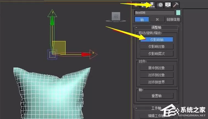Click the 重置轴 button
This screenshot has width=208, height=119.
click(x=156, y=96)
